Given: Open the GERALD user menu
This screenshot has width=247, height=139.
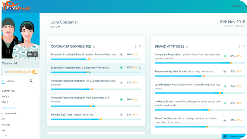Looking at the screenshot, I should coord(238,6).
